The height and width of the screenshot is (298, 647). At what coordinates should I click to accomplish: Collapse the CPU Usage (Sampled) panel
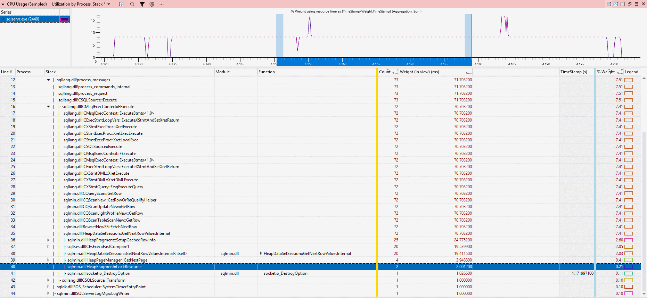[3, 4]
